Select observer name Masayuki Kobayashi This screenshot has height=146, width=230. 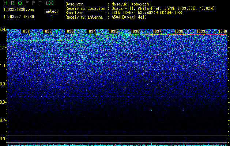(131, 4)
